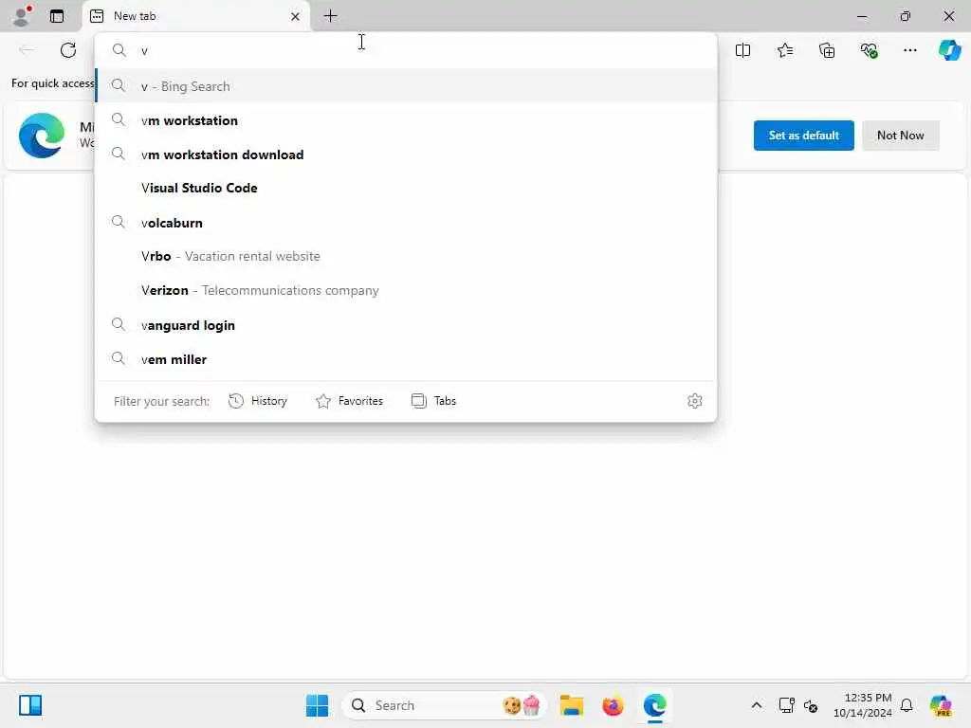Open muted volume tray icon

[811, 705]
